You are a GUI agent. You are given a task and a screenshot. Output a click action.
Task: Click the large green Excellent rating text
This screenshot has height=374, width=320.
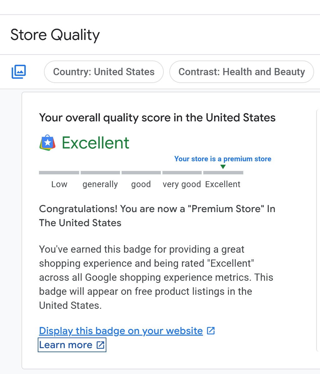(x=95, y=143)
